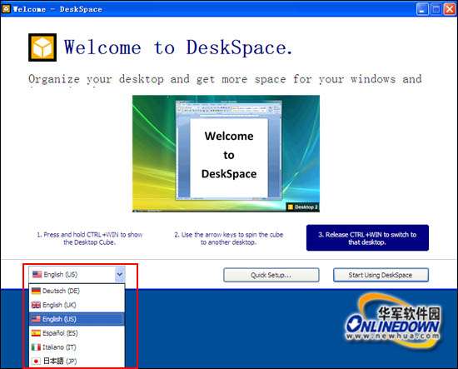This screenshot has height=369, width=458.
Task: Click the title bar DeskSpace app icon
Action: coord(6,9)
